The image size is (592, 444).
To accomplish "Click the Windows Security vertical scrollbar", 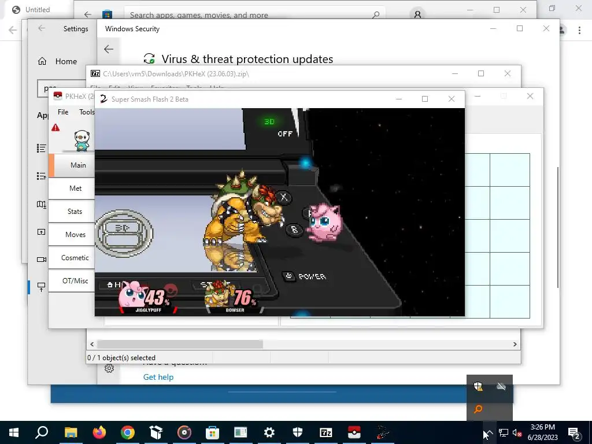I will coord(557,227).
